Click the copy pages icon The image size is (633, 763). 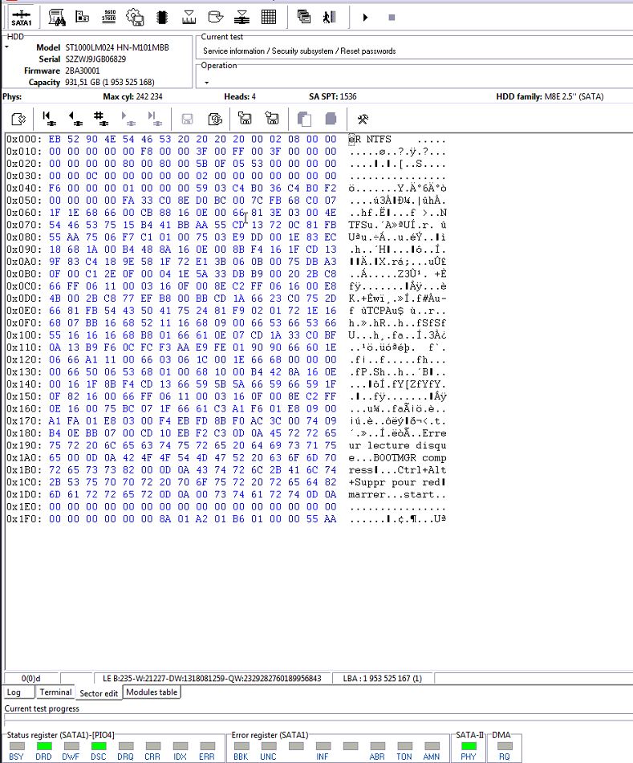pos(305,120)
